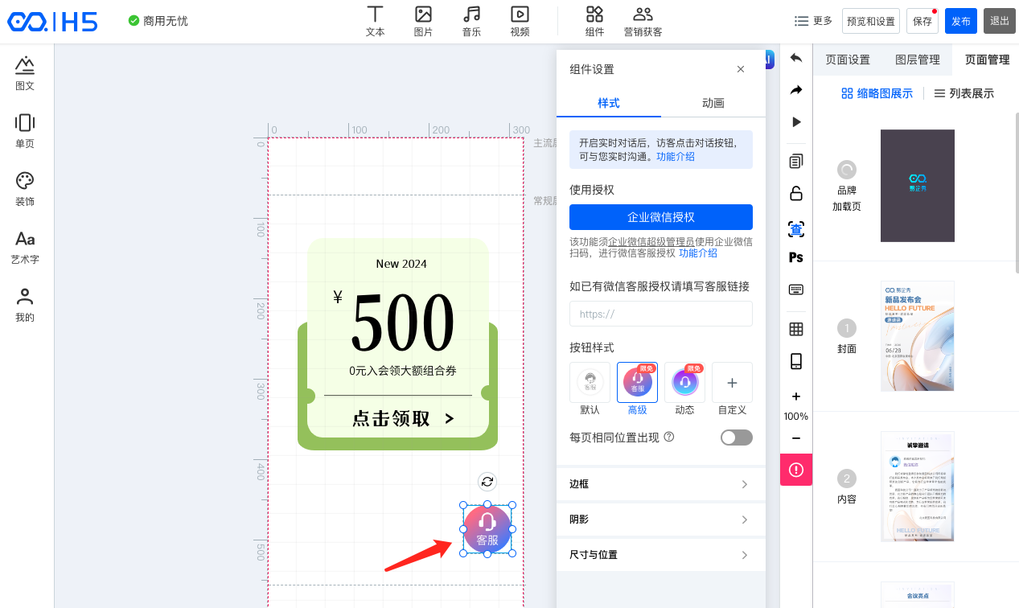Click the 客服链接 https:// input field
The width and height of the screenshot is (1019, 608).
(661, 314)
